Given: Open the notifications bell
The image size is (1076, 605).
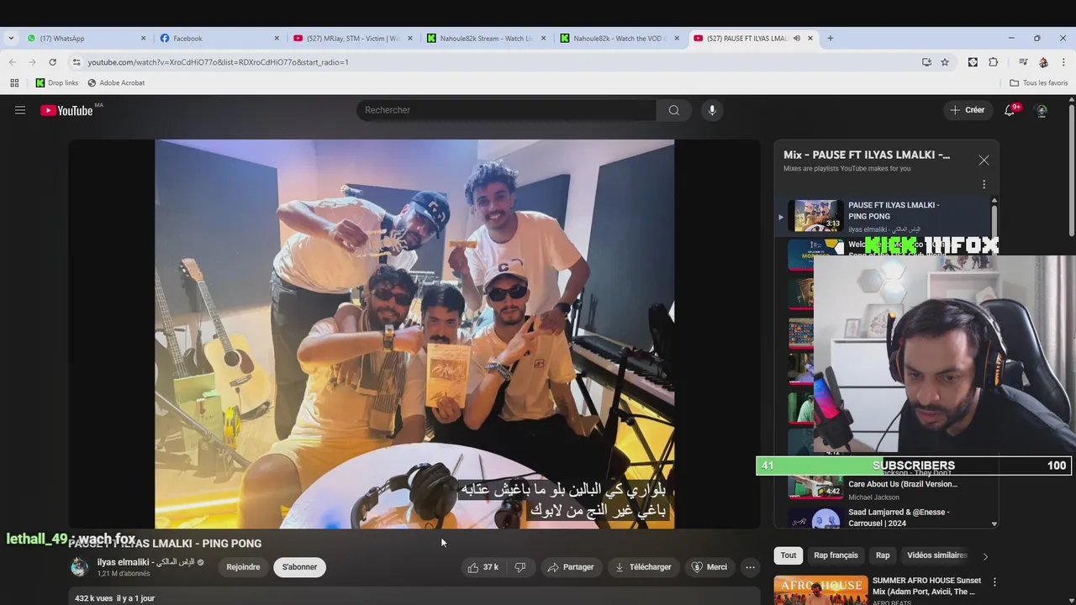Looking at the screenshot, I should [x=1010, y=110].
